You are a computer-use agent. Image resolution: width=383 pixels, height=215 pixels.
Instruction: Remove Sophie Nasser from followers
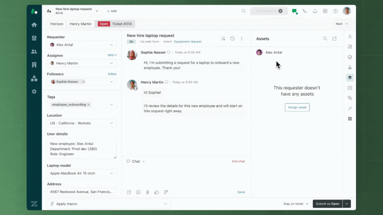pos(83,82)
